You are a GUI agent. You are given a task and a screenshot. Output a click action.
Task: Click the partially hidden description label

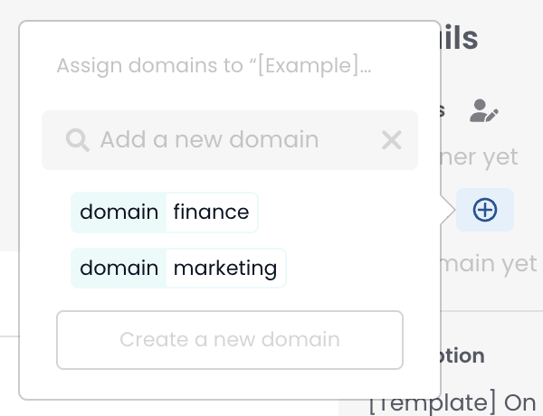coord(462,355)
